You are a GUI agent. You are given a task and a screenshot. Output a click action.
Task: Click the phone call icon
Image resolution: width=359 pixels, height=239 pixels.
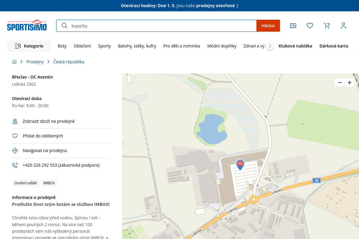(15, 165)
